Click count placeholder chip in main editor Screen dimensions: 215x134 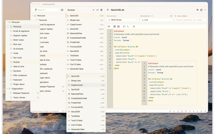click(x=124, y=37)
